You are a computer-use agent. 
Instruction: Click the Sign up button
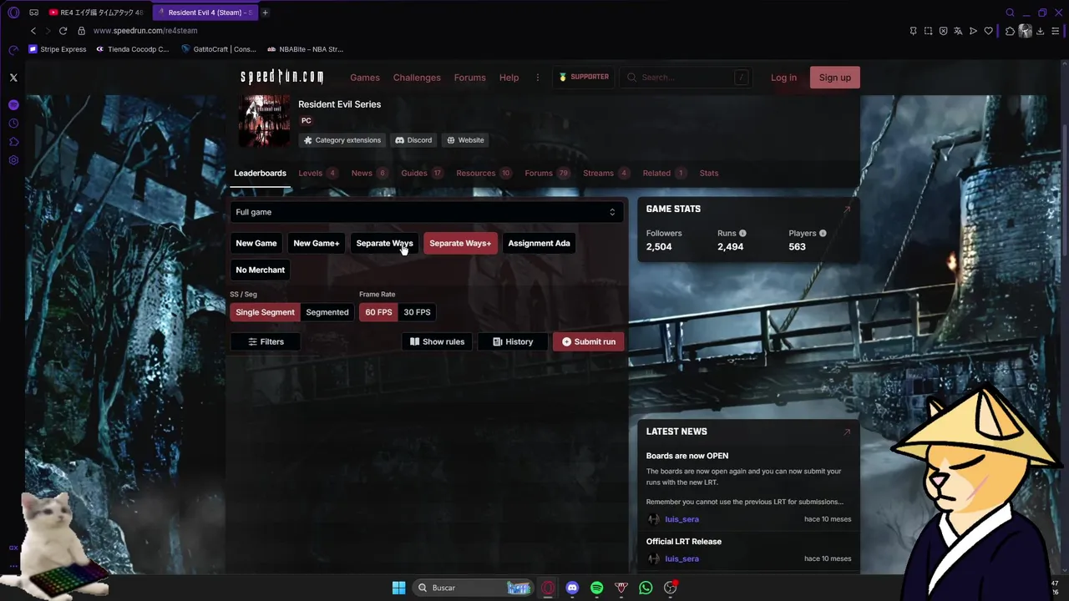[x=835, y=78]
